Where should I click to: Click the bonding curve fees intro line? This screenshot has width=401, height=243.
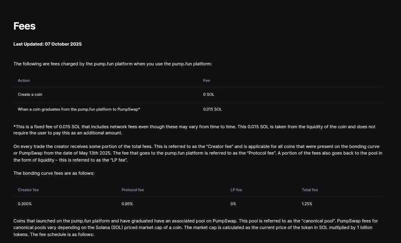tap(54, 173)
